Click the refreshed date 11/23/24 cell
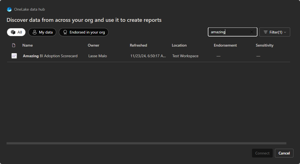The width and height of the screenshot is (300, 164). click(148, 56)
